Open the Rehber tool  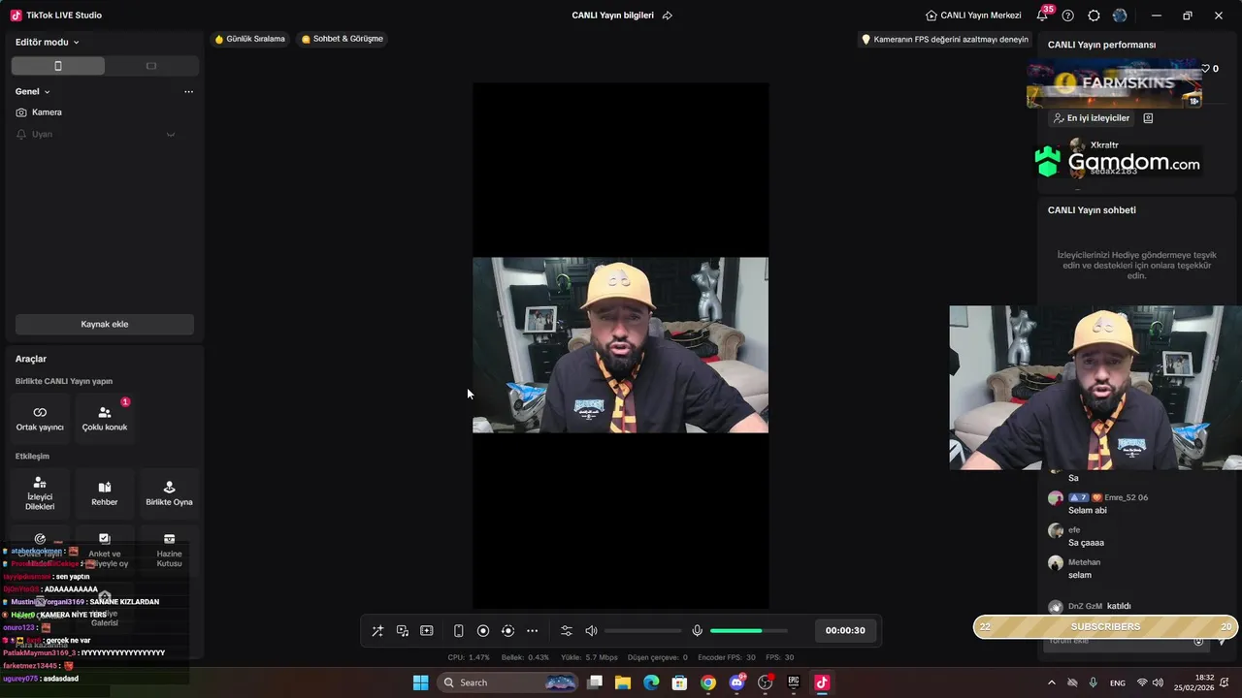point(105,493)
